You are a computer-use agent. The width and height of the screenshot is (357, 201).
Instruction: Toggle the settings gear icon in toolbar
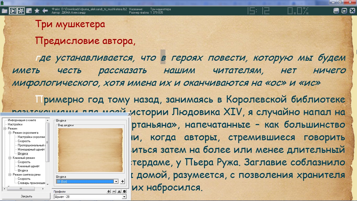[21, 11]
